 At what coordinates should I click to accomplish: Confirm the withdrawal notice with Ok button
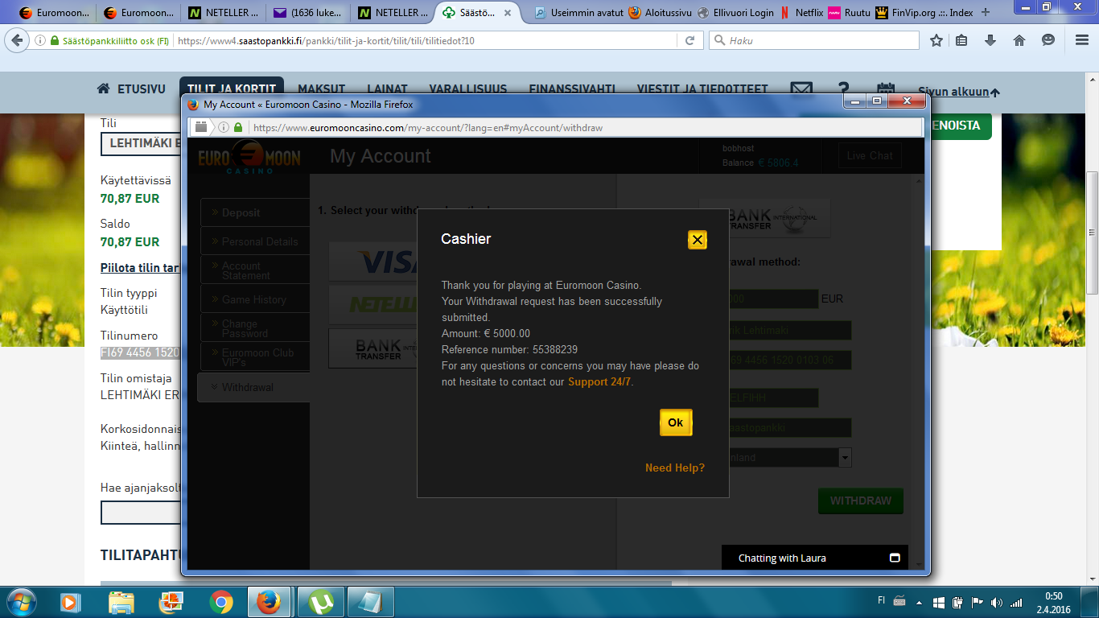(676, 422)
